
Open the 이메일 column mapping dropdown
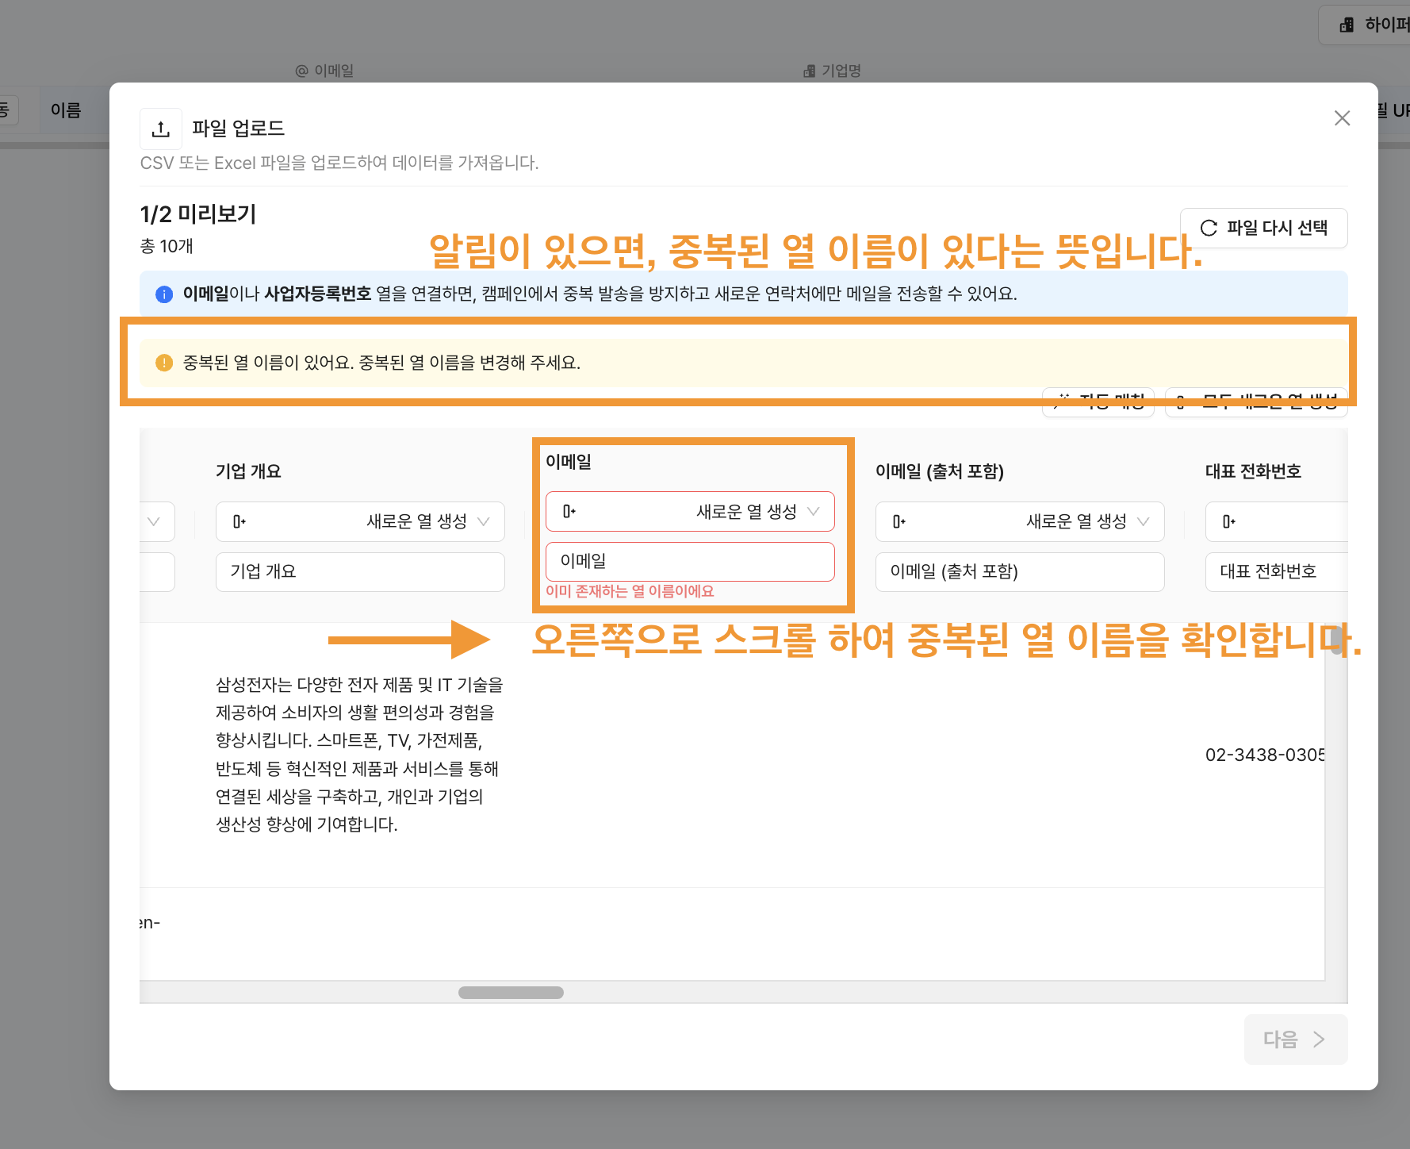690,512
